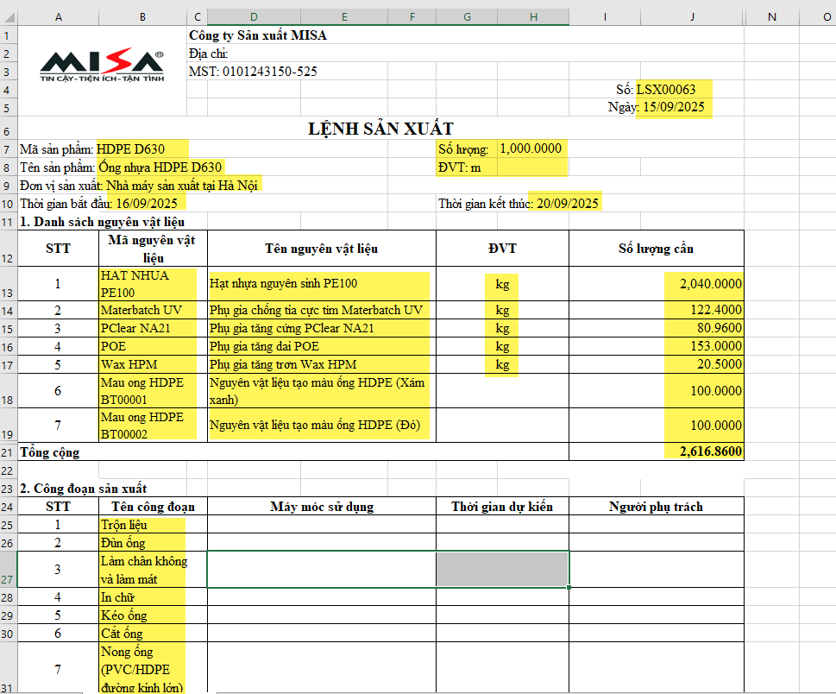Click stage 'In chữ'
836x694 pixels.
click(117, 597)
